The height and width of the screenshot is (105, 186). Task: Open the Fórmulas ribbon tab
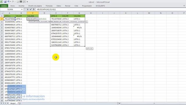click(x=49, y=6)
